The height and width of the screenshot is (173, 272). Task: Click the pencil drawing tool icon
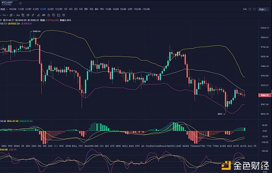33,15
